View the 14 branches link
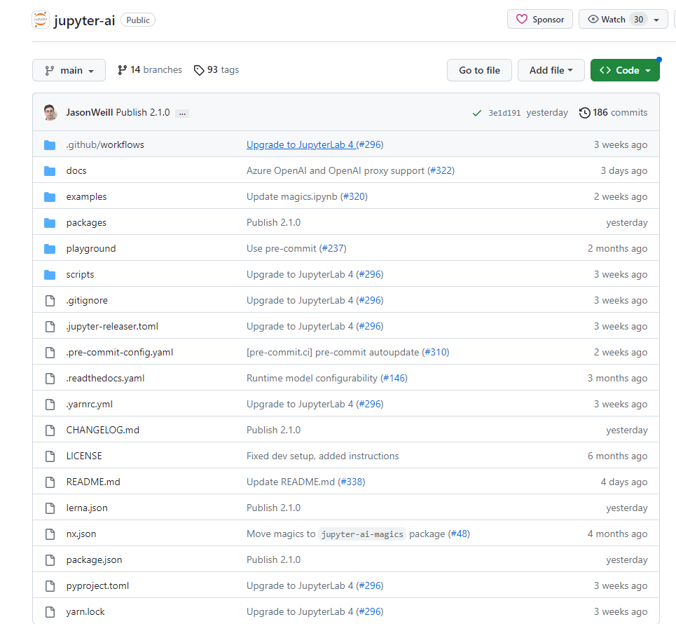676x624 pixels. (150, 70)
